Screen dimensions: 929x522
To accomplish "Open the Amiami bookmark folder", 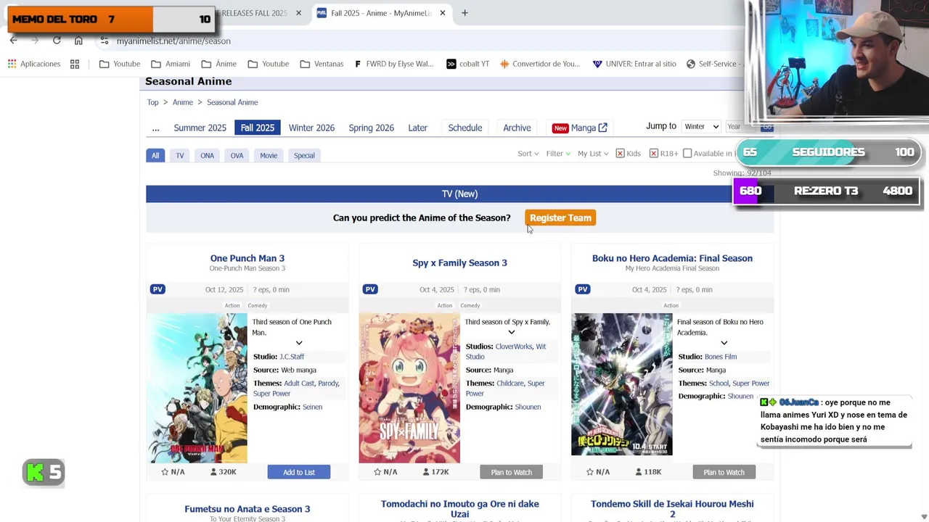I will [x=170, y=64].
